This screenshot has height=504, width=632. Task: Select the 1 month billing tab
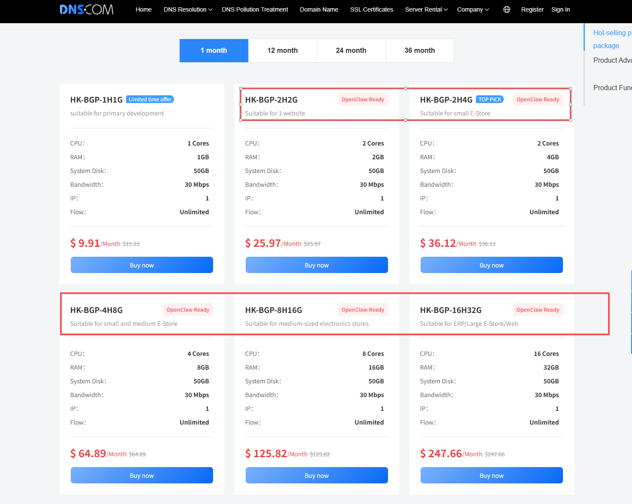click(x=214, y=51)
